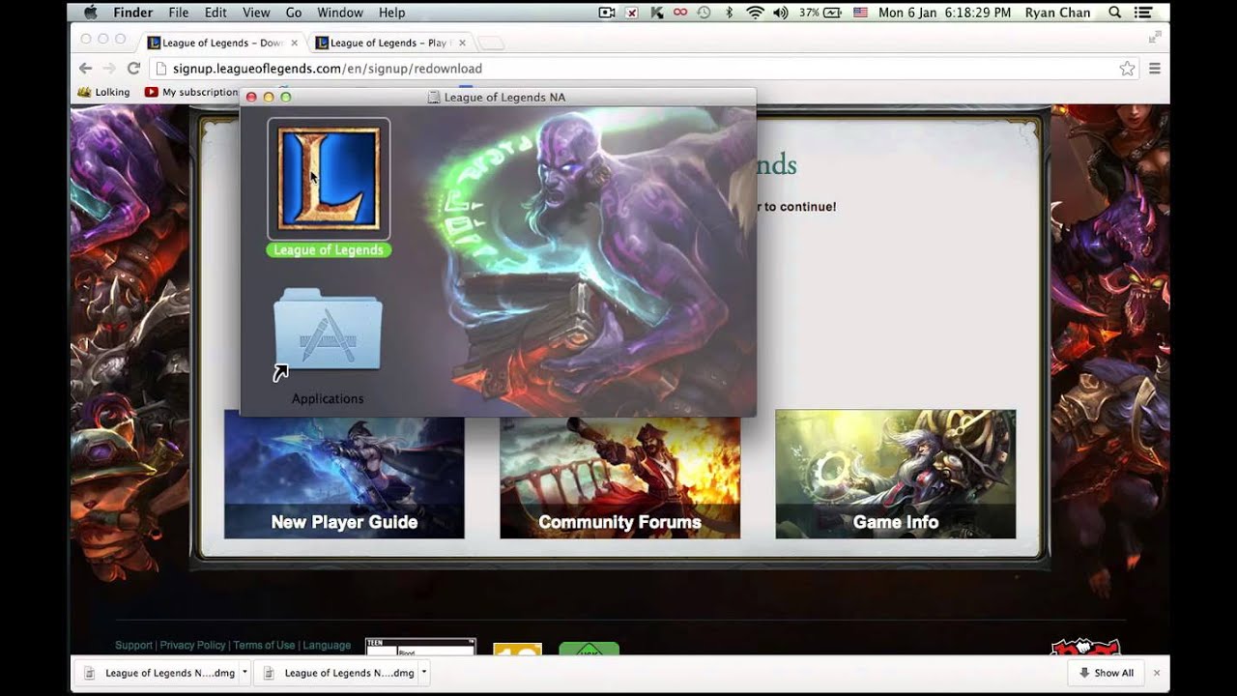
Task: Bookmark this page with the star
Action: click(x=1127, y=69)
